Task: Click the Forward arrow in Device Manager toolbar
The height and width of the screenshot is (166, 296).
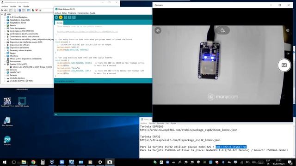Action: click(x=6, y=10)
